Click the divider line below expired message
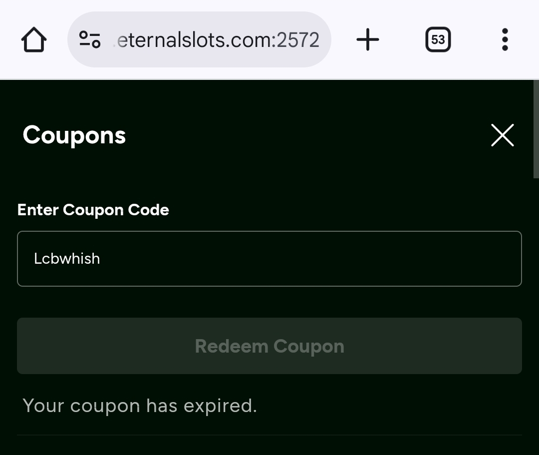Viewport: 539px width, 455px height. click(x=269, y=435)
